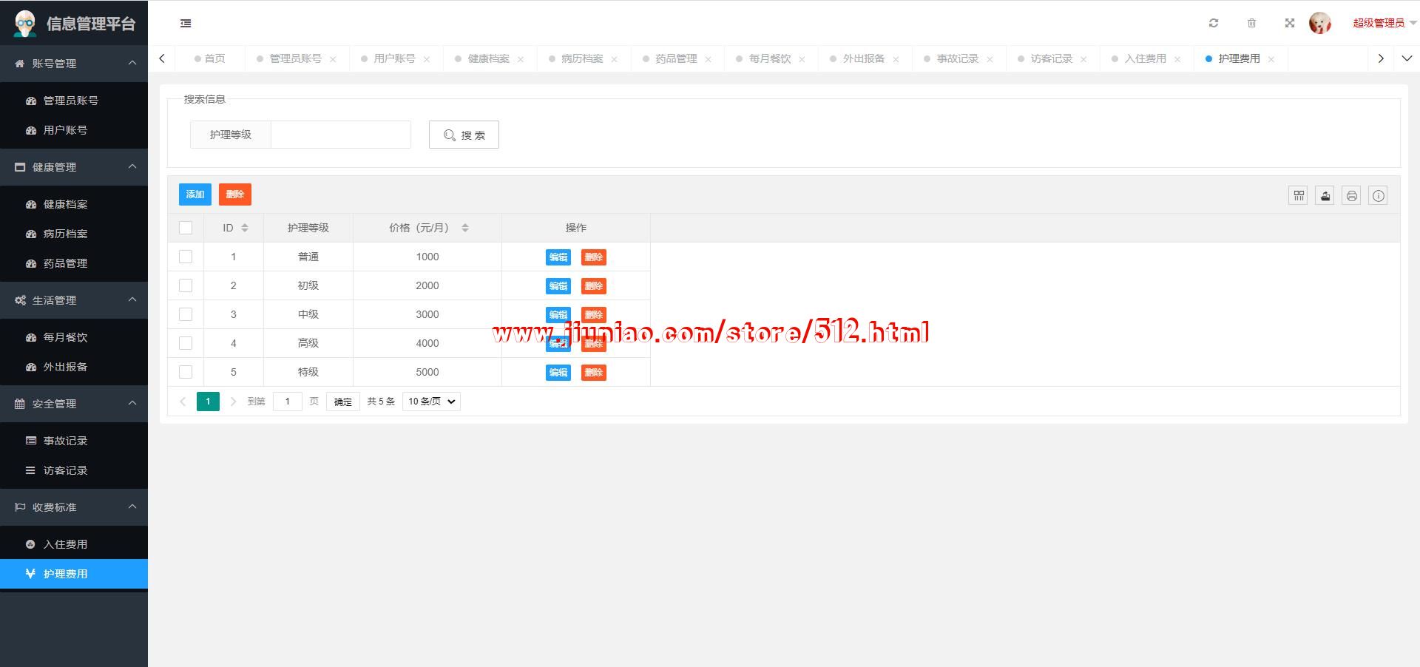Switch to the 健康档案 tab
The height and width of the screenshot is (667, 1420).
coord(488,58)
